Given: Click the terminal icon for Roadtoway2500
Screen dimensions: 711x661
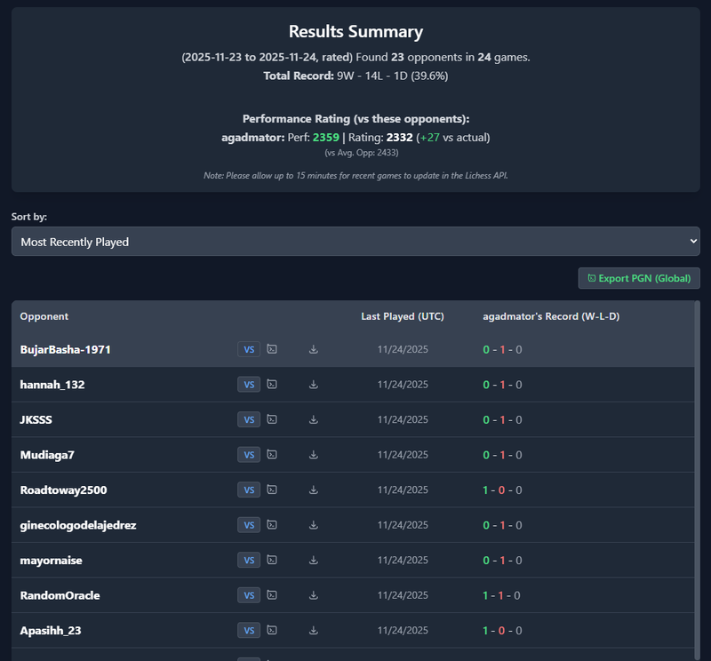Looking at the screenshot, I should coord(272,490).
